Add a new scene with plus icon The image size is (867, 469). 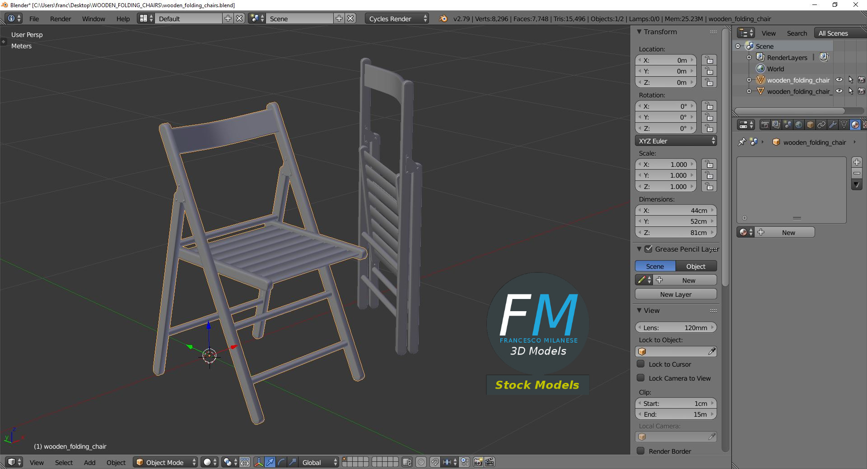[x=339, y=18]
